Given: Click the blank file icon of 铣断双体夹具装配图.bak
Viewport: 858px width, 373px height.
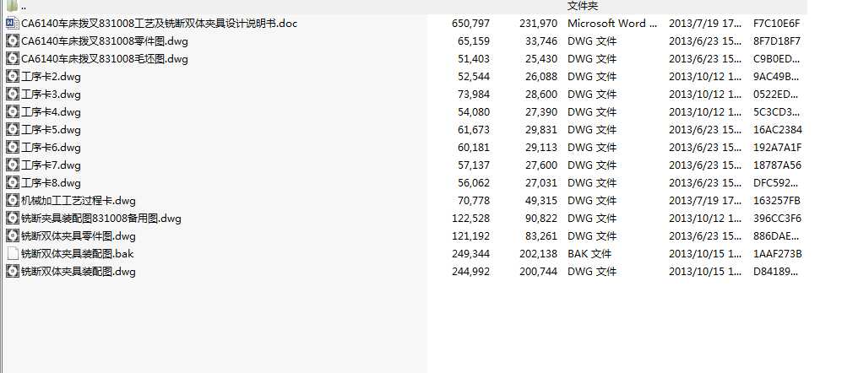Looking at the screenshot, I should (x=12, y=254).
